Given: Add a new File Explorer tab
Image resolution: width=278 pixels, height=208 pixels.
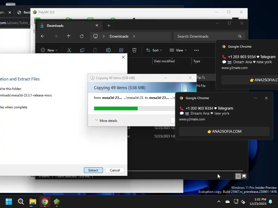Looking at the screenshot, I should [109, 26].
